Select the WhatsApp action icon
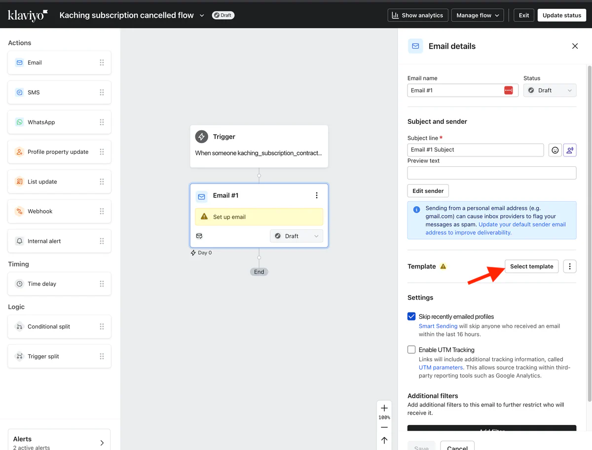592x450 pixels. tap(19, 122)
